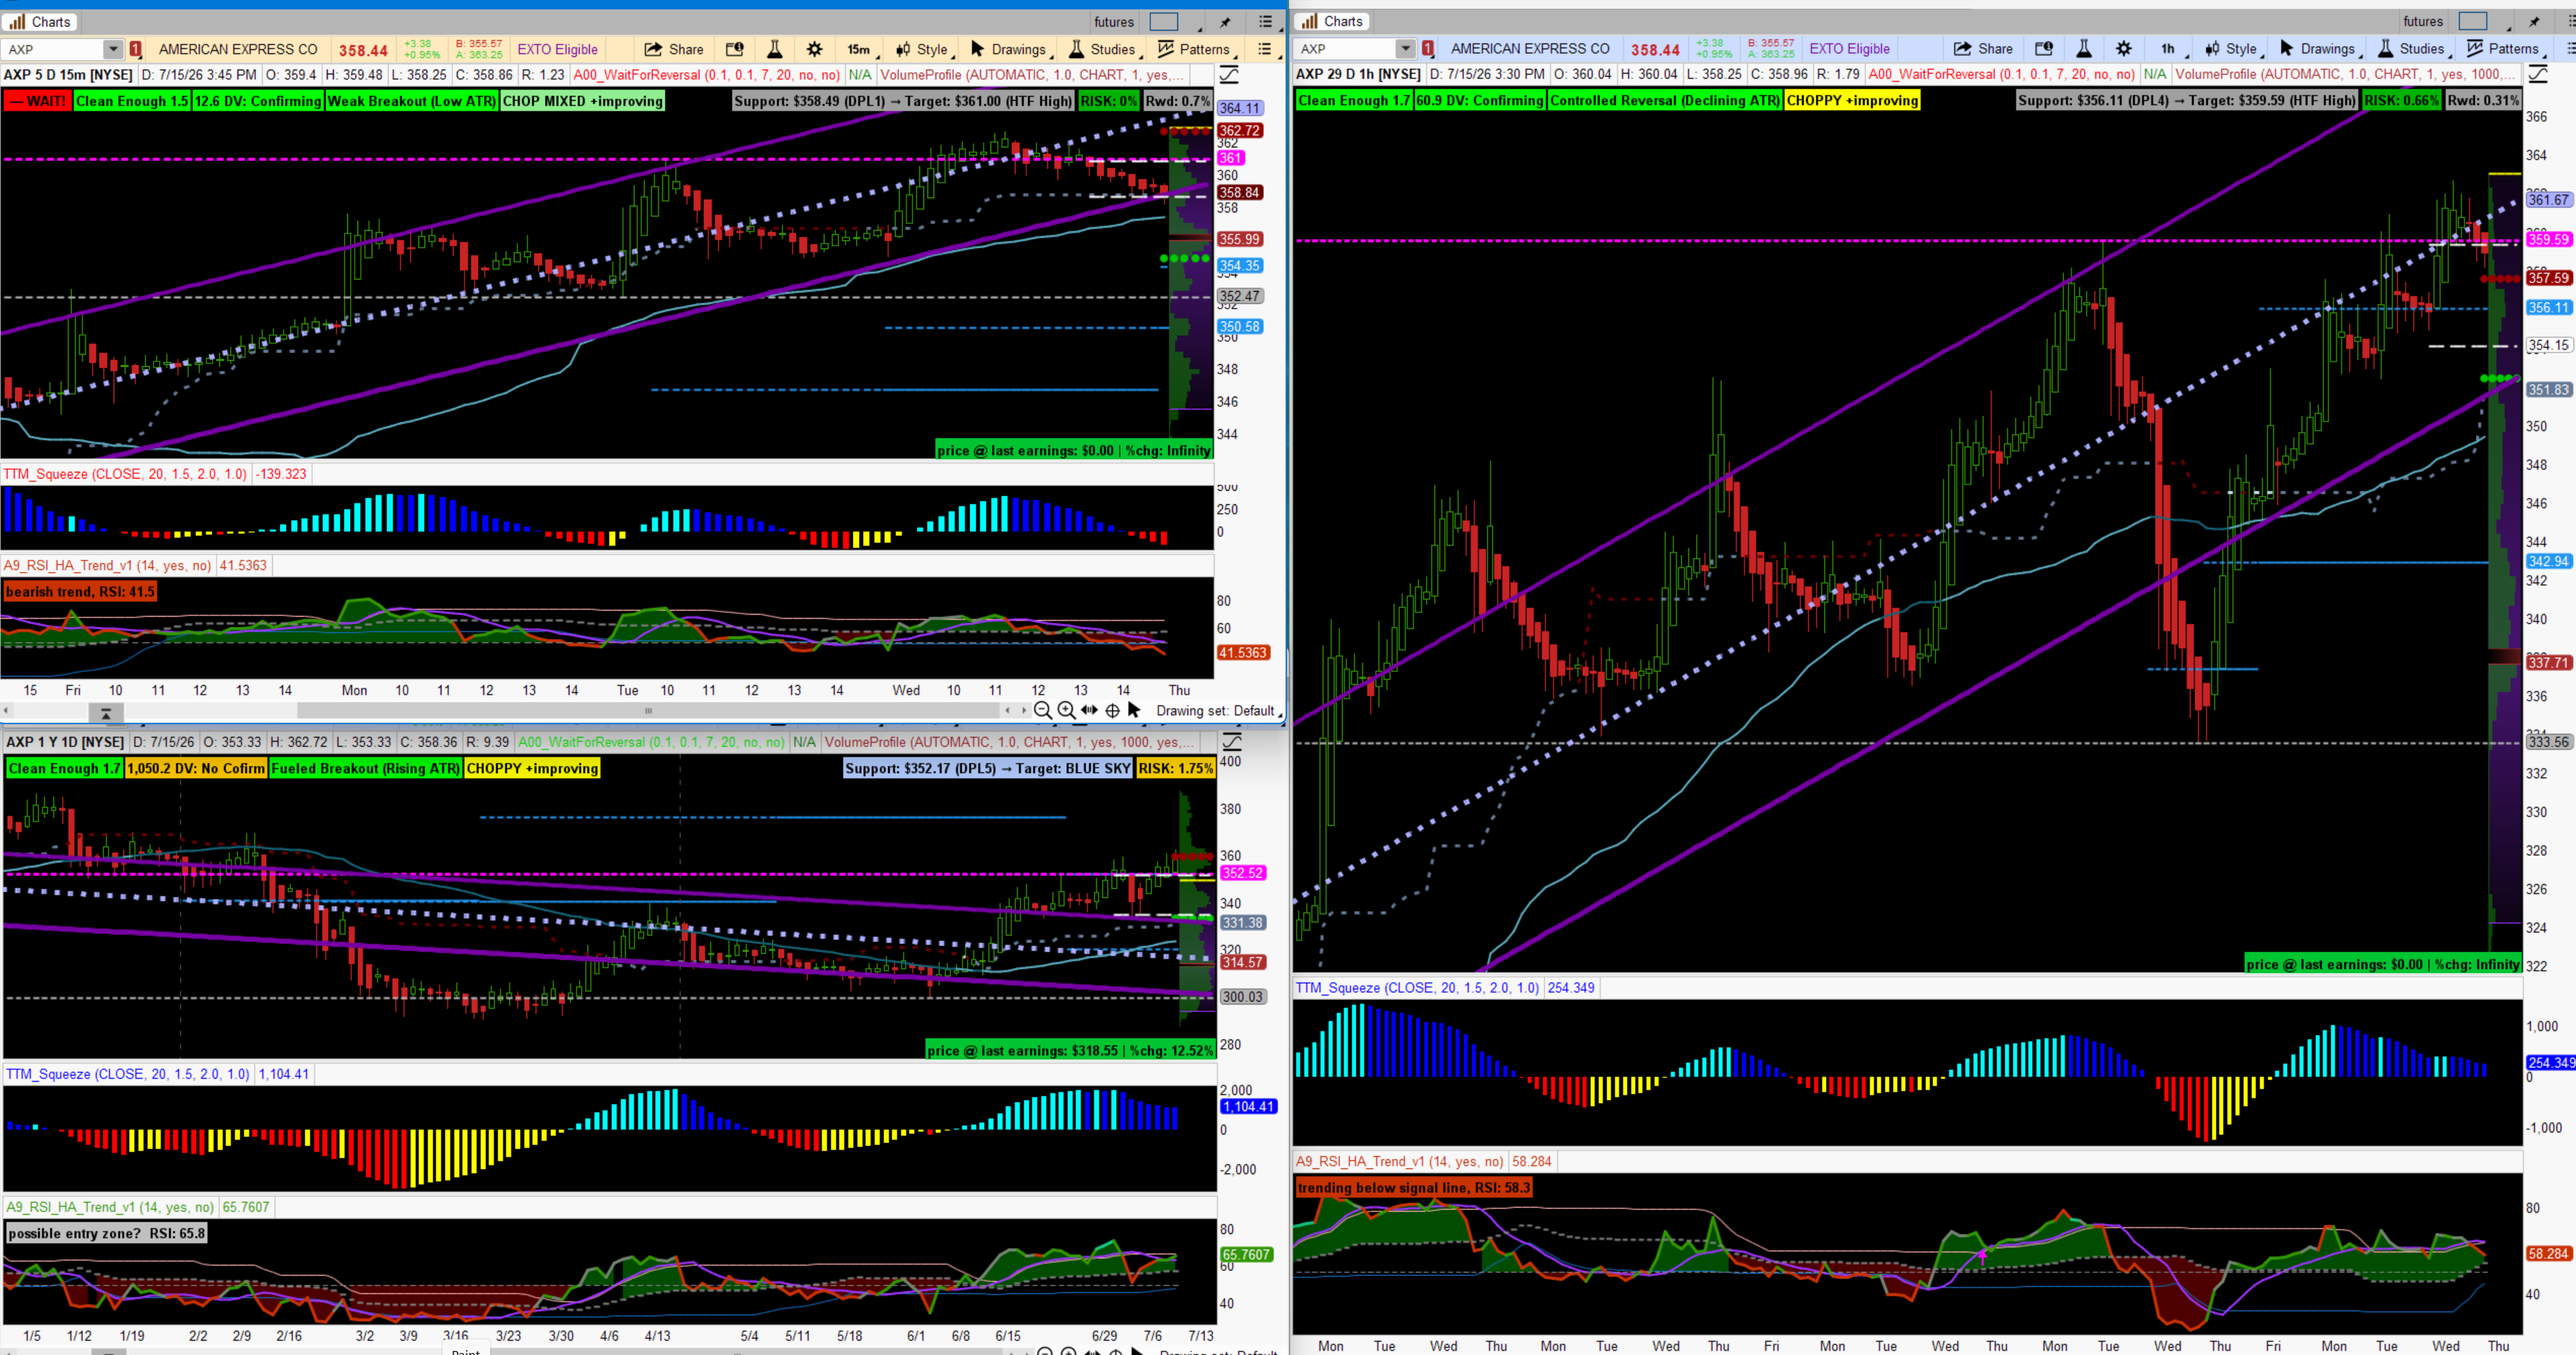Click red alert badge next to left AXP symbol

click(136, 49)
